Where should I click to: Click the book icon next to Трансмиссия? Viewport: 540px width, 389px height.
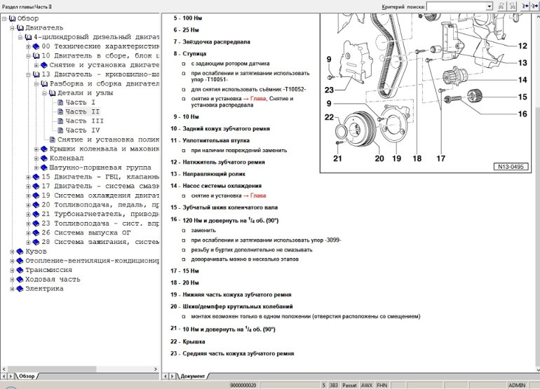tap(20, 270)
